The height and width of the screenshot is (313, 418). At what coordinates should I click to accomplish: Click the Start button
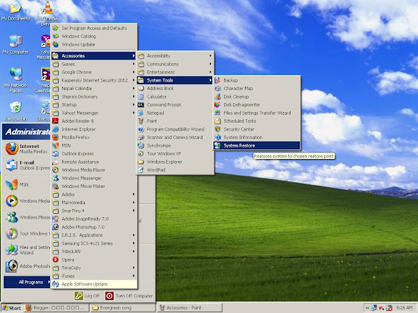pyautogui.click(x=11, y=308)
